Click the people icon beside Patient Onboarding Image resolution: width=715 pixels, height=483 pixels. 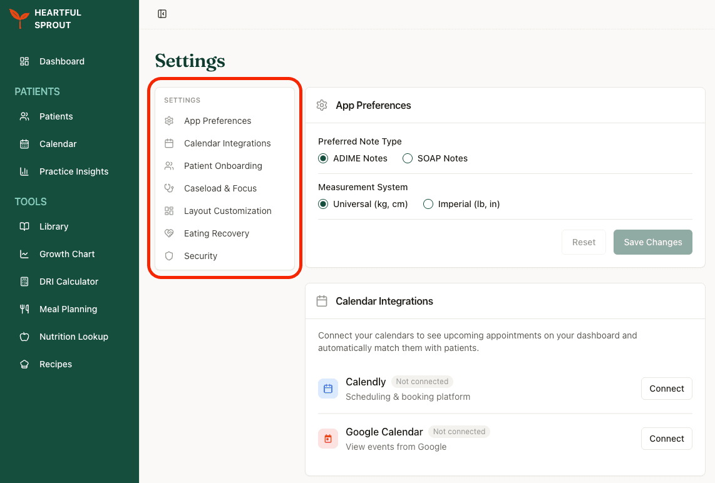point(169,166)
